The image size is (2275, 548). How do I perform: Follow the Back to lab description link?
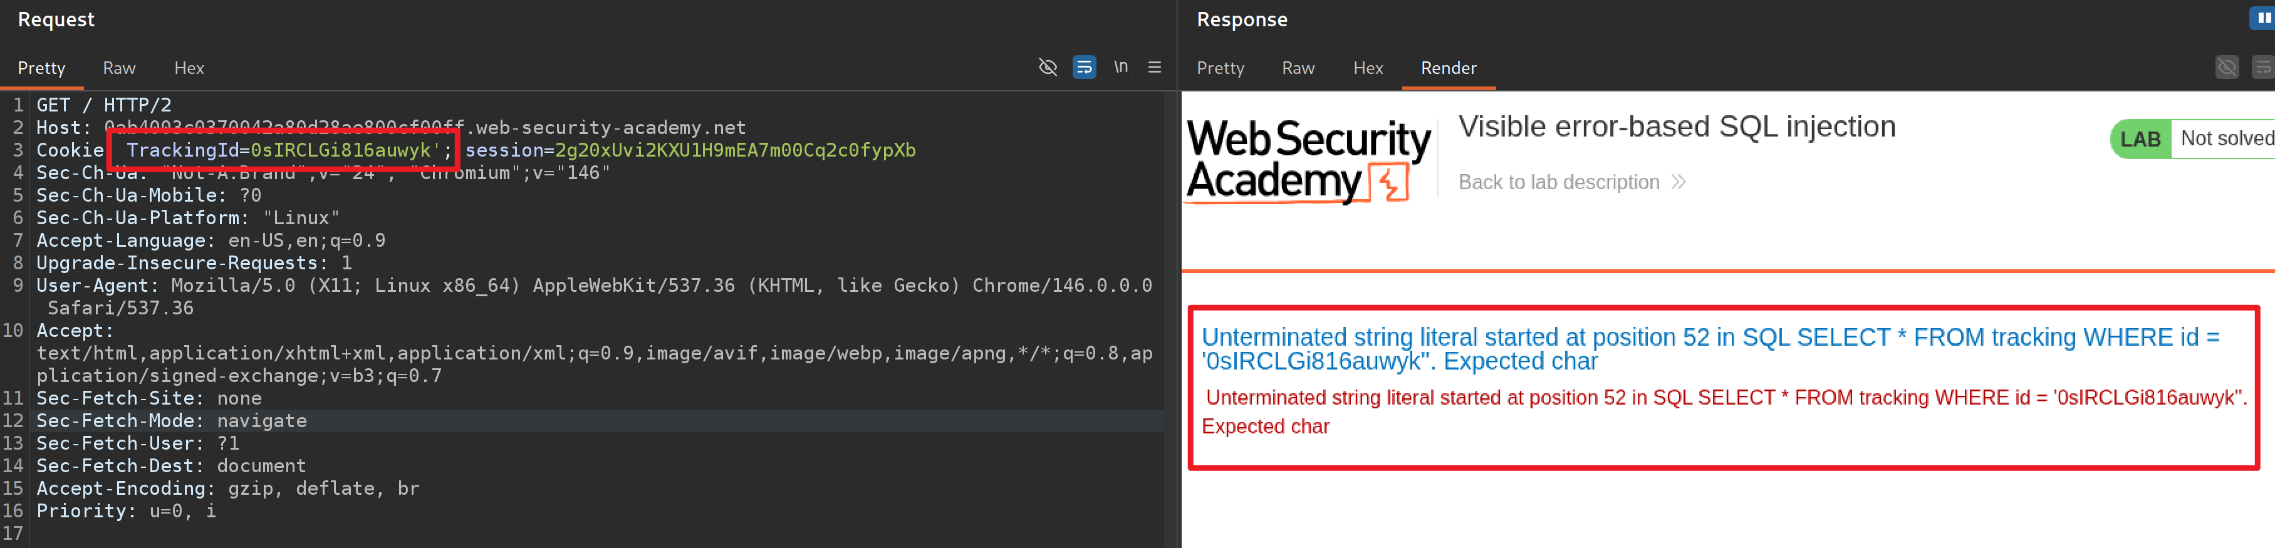(1558, 182)
